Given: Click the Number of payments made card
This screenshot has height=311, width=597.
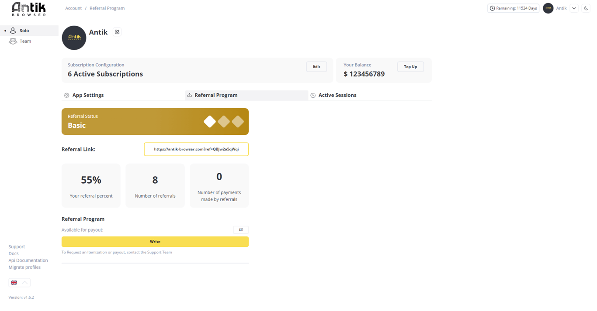Looking at the screenshot, I should point(219,185).
